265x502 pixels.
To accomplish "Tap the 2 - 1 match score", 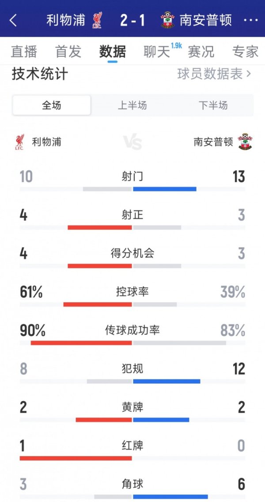I will 132,20.
